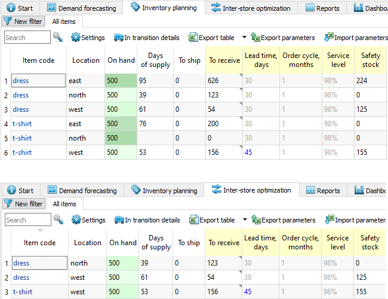Click Export parameters in the Inventory planning view
The height and width of the screenshot is (299, 388).
click(x=282, y=38)
